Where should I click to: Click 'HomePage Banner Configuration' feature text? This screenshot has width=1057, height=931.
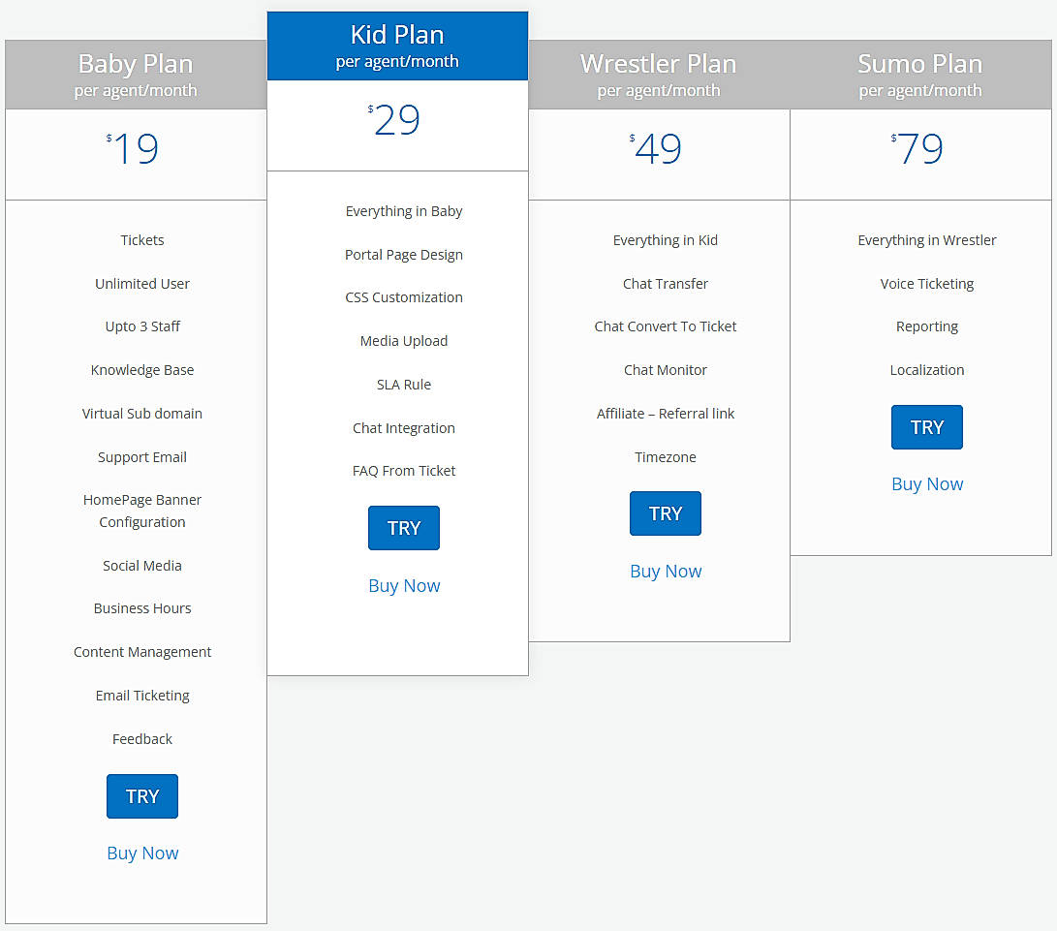pos(142,511)
